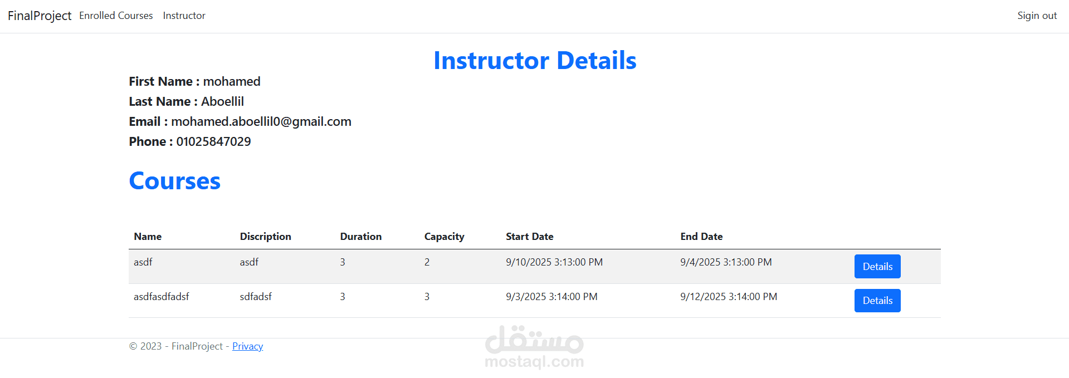
Task: Open the Enrolled Courses page
Action: (x=116, y=16)
